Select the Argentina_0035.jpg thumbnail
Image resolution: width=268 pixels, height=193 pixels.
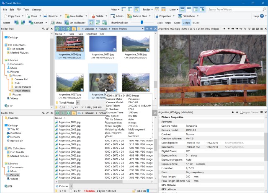click(103, 44)
